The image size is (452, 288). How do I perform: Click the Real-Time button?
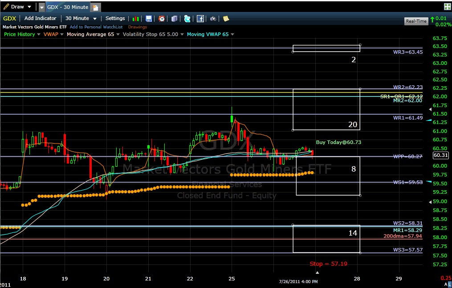pyautogui.click(x=416, y=21)
